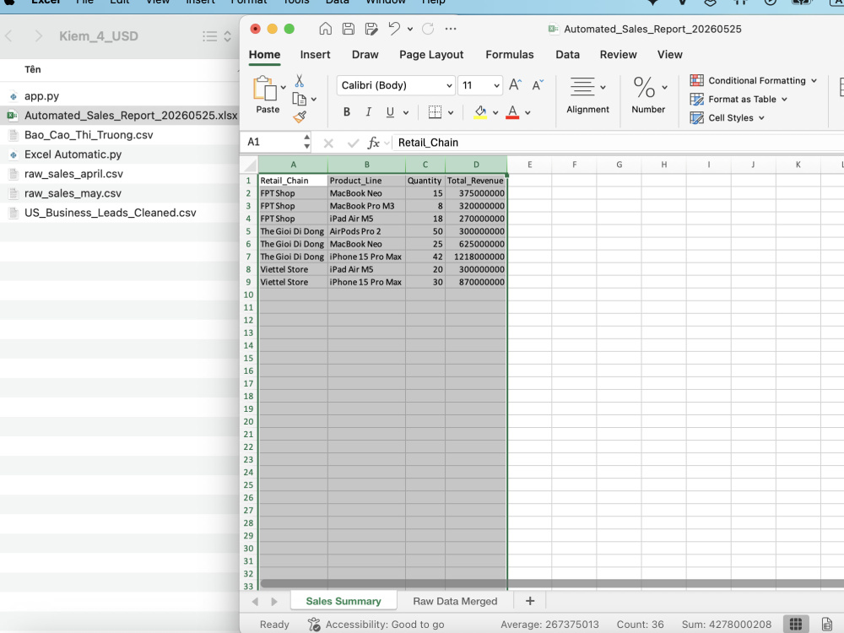Click the horizontal scrollbar in the sheet
The image size is (844, 633).
(x=552, y=583)
